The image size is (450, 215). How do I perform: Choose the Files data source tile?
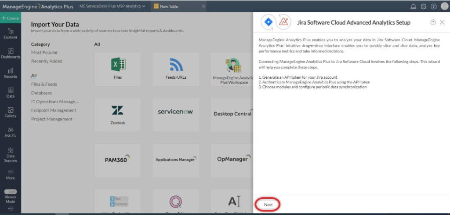(118, 69)
